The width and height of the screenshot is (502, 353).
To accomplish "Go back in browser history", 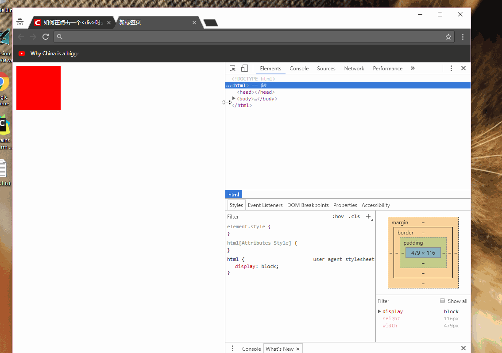I will [21, 37].
